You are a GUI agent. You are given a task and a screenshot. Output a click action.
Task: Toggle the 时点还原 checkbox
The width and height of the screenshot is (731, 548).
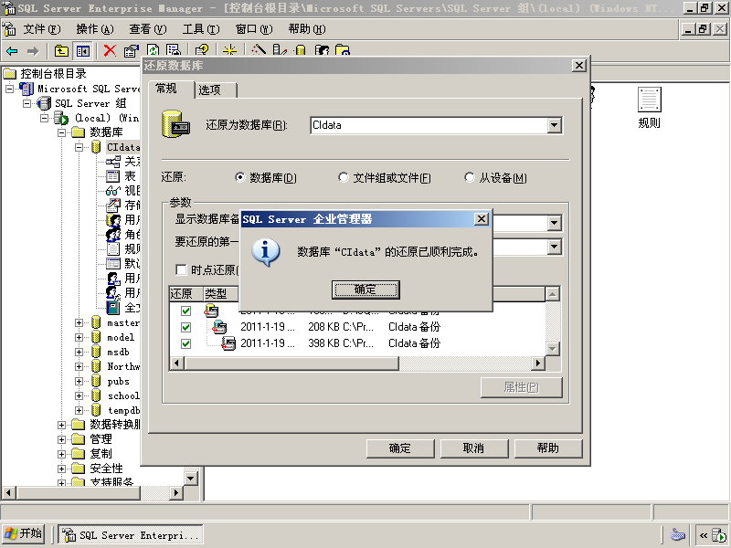pyautogui.click(x=181, y=269)
